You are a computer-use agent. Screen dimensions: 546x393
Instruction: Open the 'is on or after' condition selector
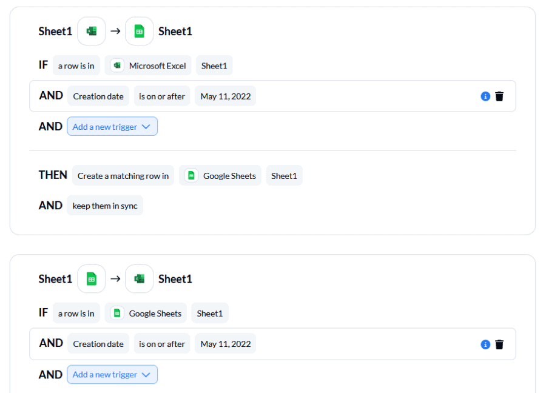coord(161,96)
